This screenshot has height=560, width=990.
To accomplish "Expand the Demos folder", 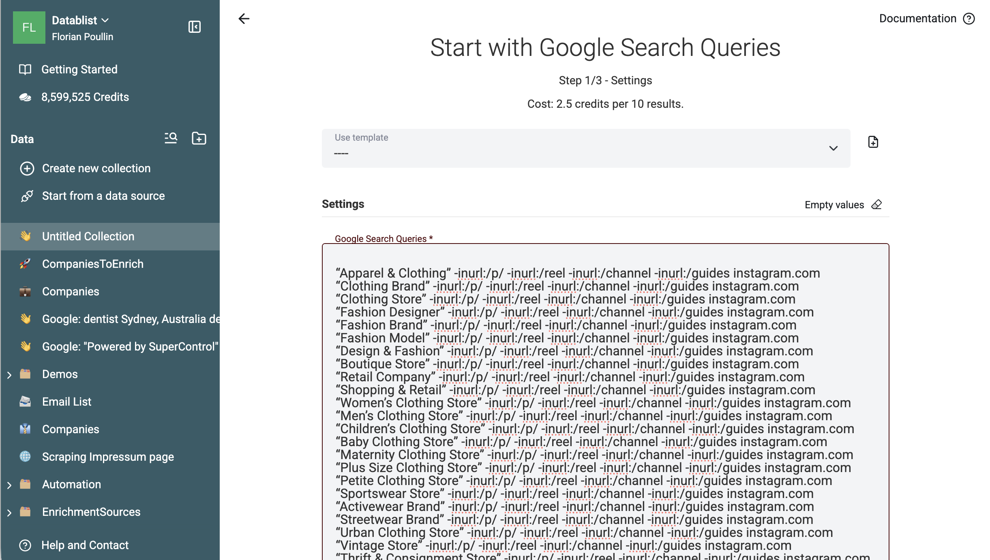I will [9, 374].
